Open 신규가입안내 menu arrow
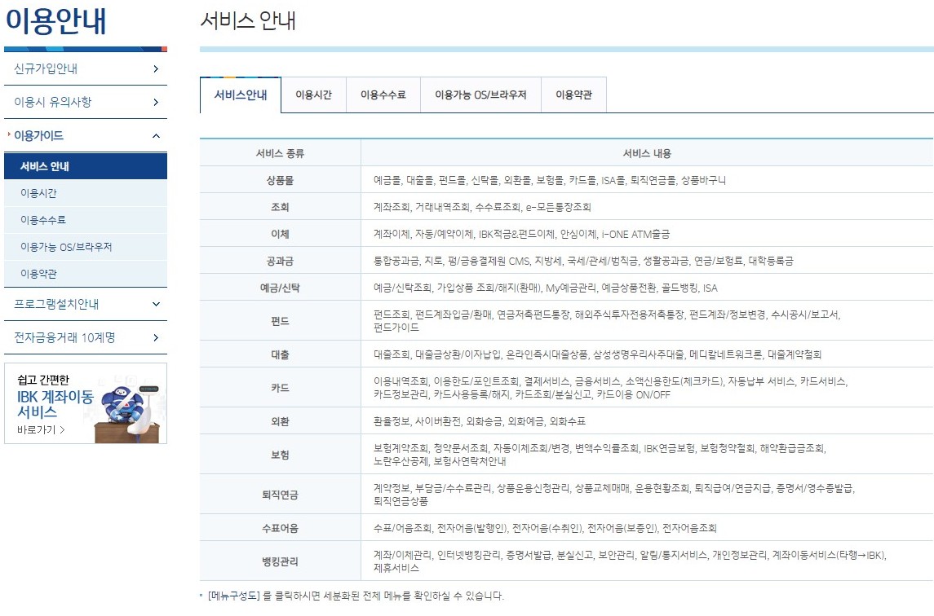This screenshot has height=616, width=934. point(156,69)
